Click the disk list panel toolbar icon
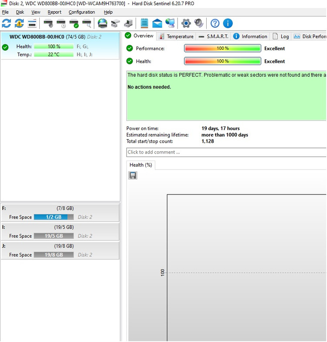The image size is (327, 342). [x=32, y=24]
